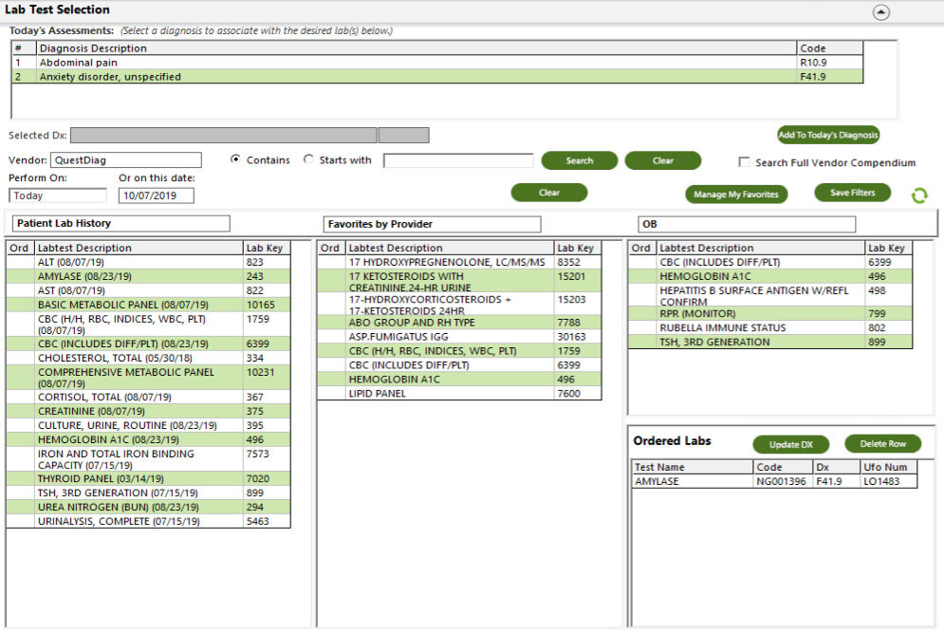Viewport: 944px width, 632px height.
Task: Open the Perform On Today field
Action: point(58,195)
